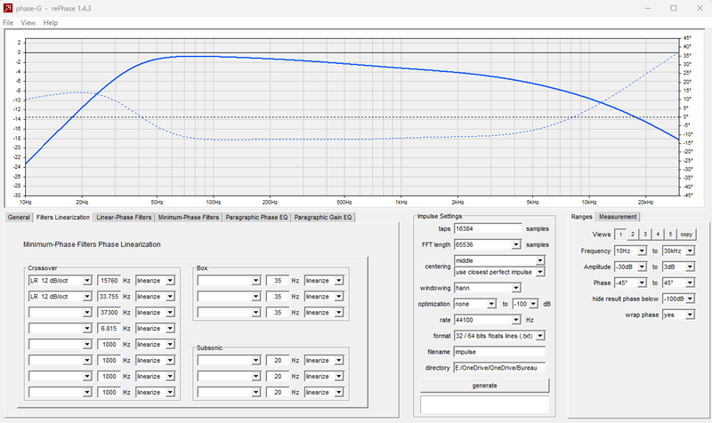The image size is (712, 423).
Task: Open the wrap phase yes dropdown
Action: pyautogui.click(x=678, y=315)
